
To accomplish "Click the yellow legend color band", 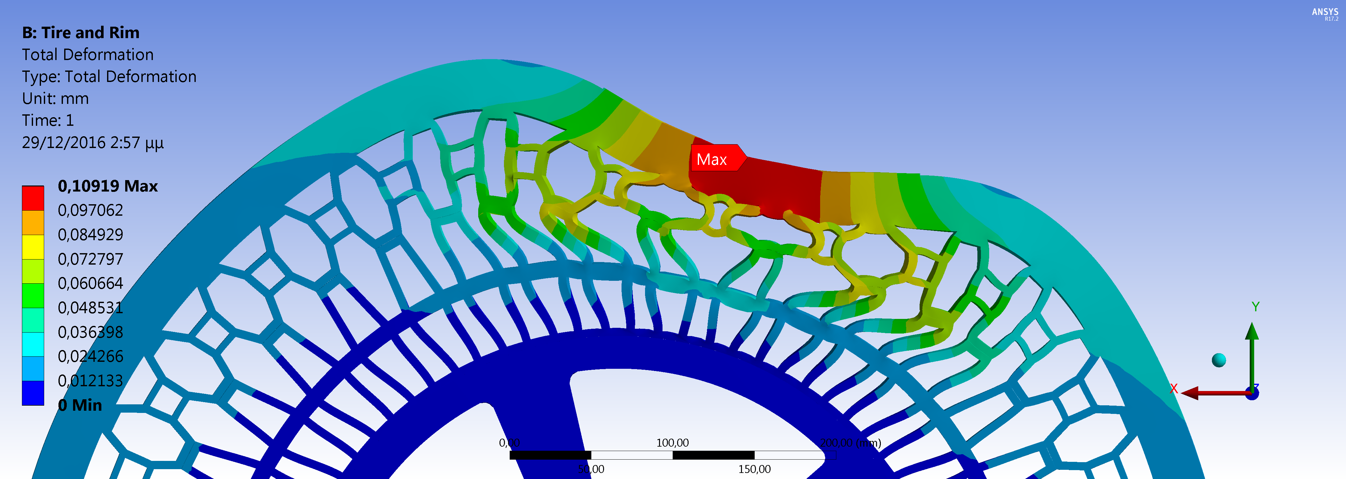I will coord(33,247).
